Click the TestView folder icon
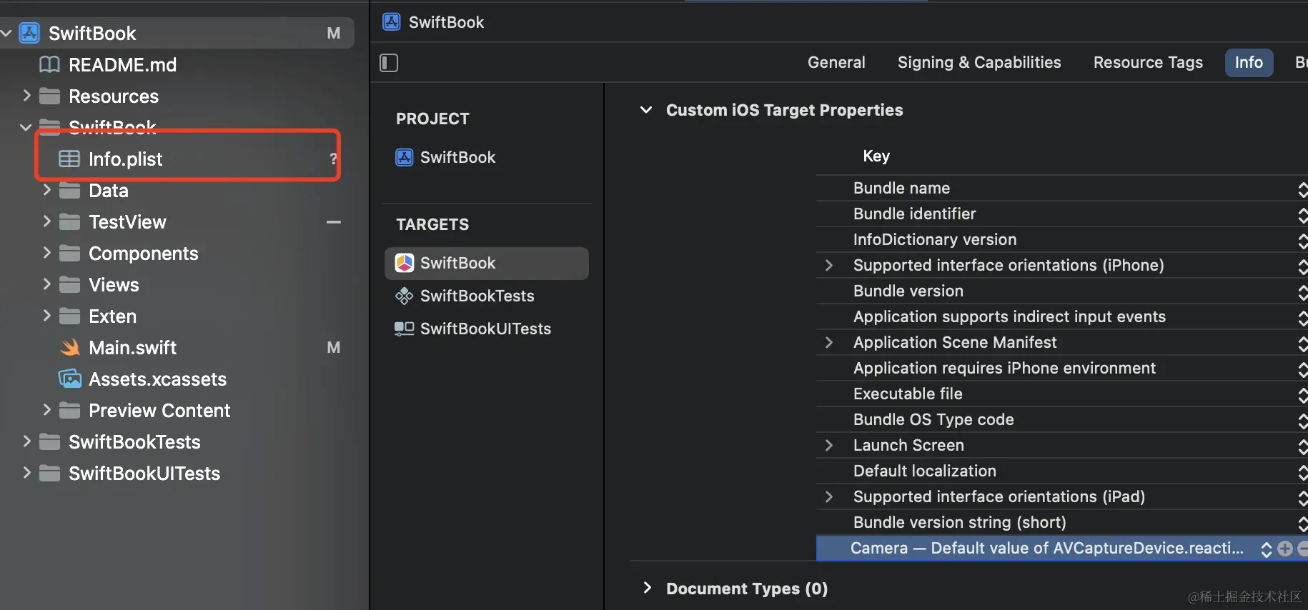Image resolution: width=1308 pixels, height=610 pixels. coord(69,221)
